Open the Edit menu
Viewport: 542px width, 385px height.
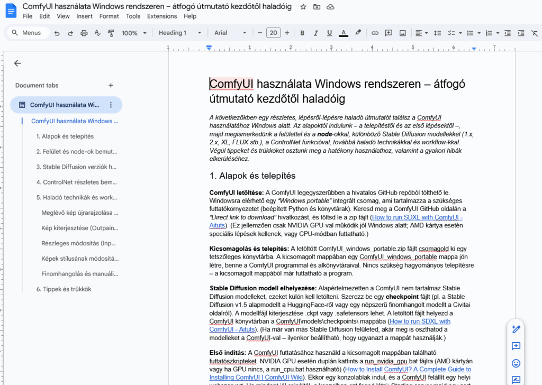pyautogui.click(x=44, y=16)
